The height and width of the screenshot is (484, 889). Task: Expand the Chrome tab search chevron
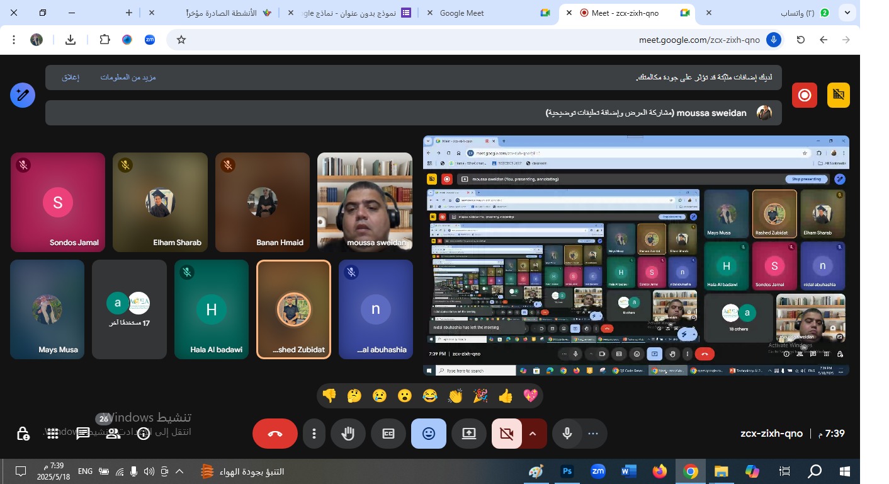coord(847,13)
